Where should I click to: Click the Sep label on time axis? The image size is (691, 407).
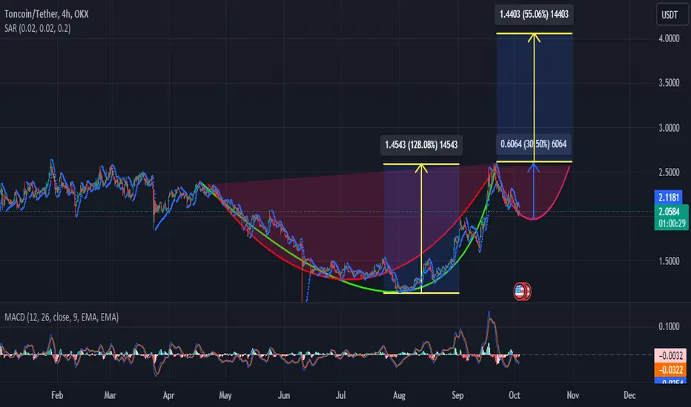(457, 395)
